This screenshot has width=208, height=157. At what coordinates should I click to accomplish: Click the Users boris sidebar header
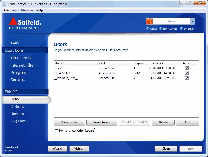[x=25, y=50]
